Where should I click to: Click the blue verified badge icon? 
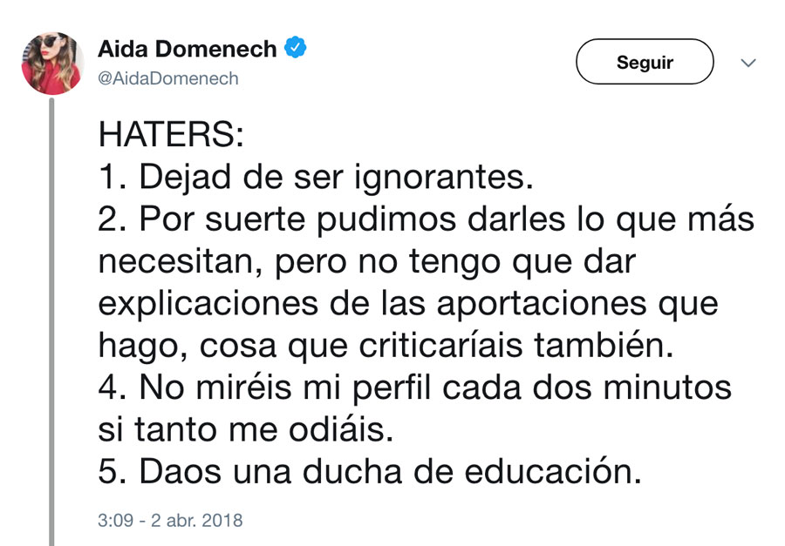297,48
